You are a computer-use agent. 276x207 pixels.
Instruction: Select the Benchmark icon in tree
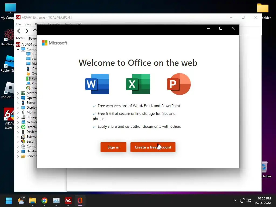pos(23,156)
